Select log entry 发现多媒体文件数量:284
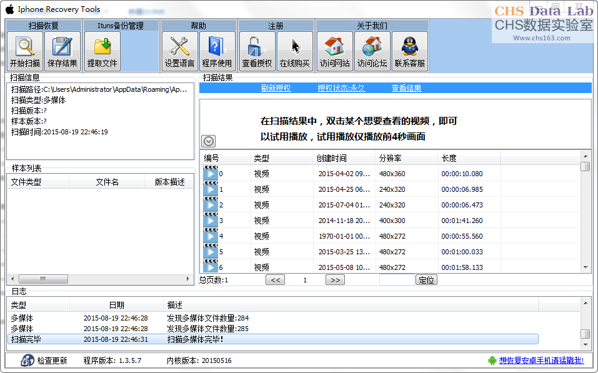Viewport: 598px width, 373px height. point(273,317)
